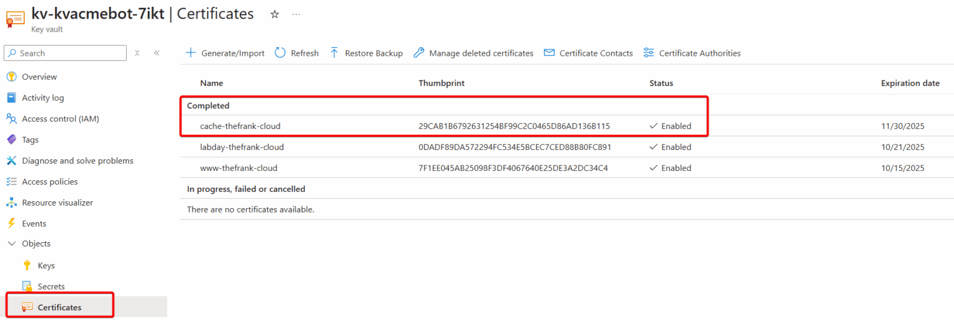Click Manage deleted certificates
The width and height of the screenshot is (954, 324).
click(x=473, y=53)
